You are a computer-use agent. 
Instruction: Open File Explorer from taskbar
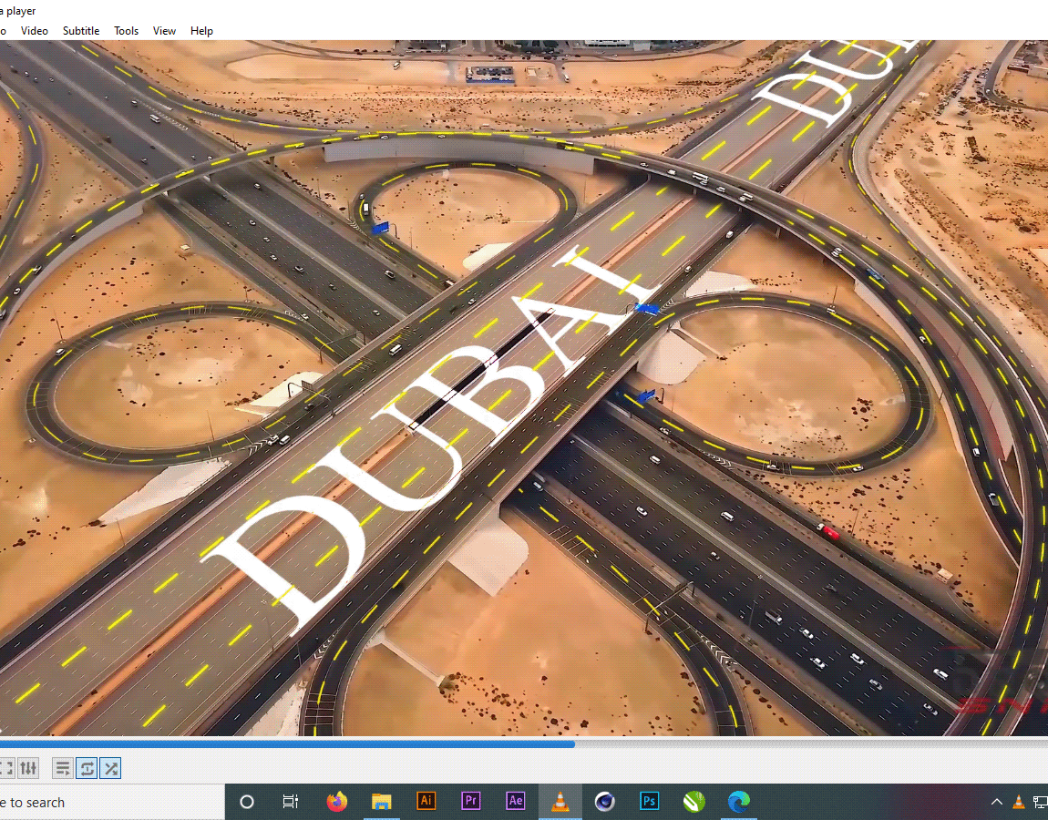click(x=382, y=801)
